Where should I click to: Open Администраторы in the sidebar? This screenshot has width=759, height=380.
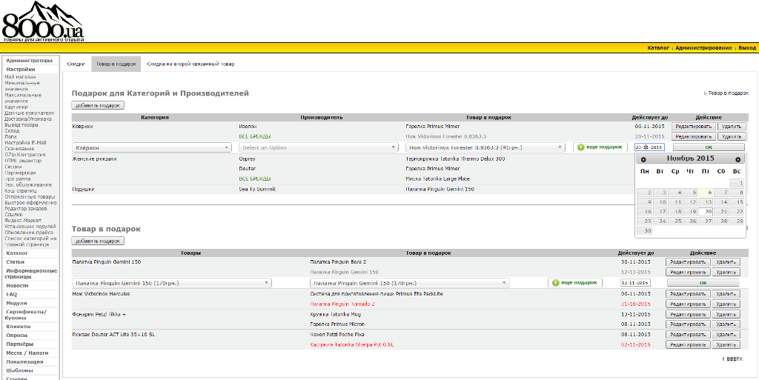29,61
